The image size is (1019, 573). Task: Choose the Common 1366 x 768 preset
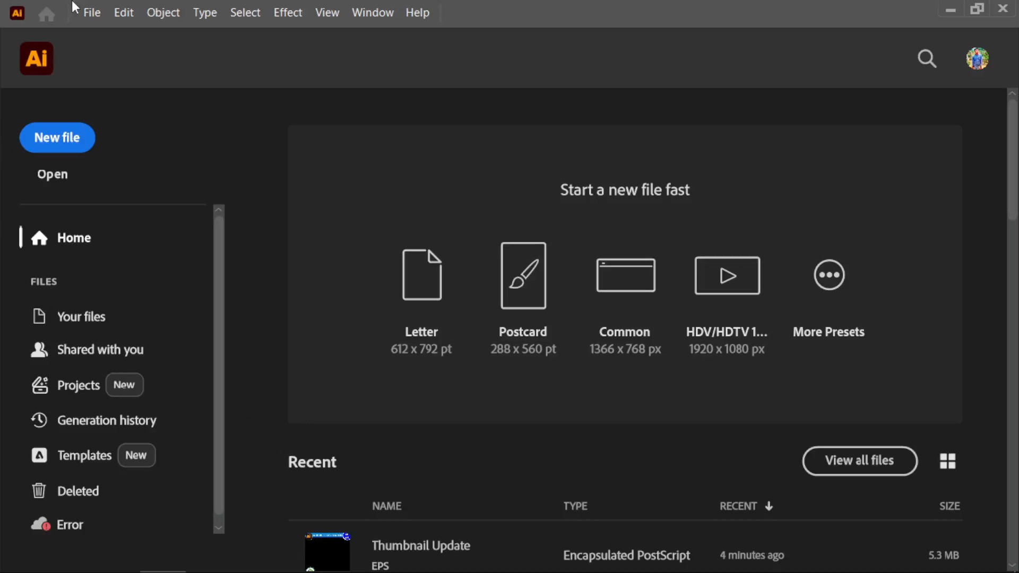[x=626, y=275]
